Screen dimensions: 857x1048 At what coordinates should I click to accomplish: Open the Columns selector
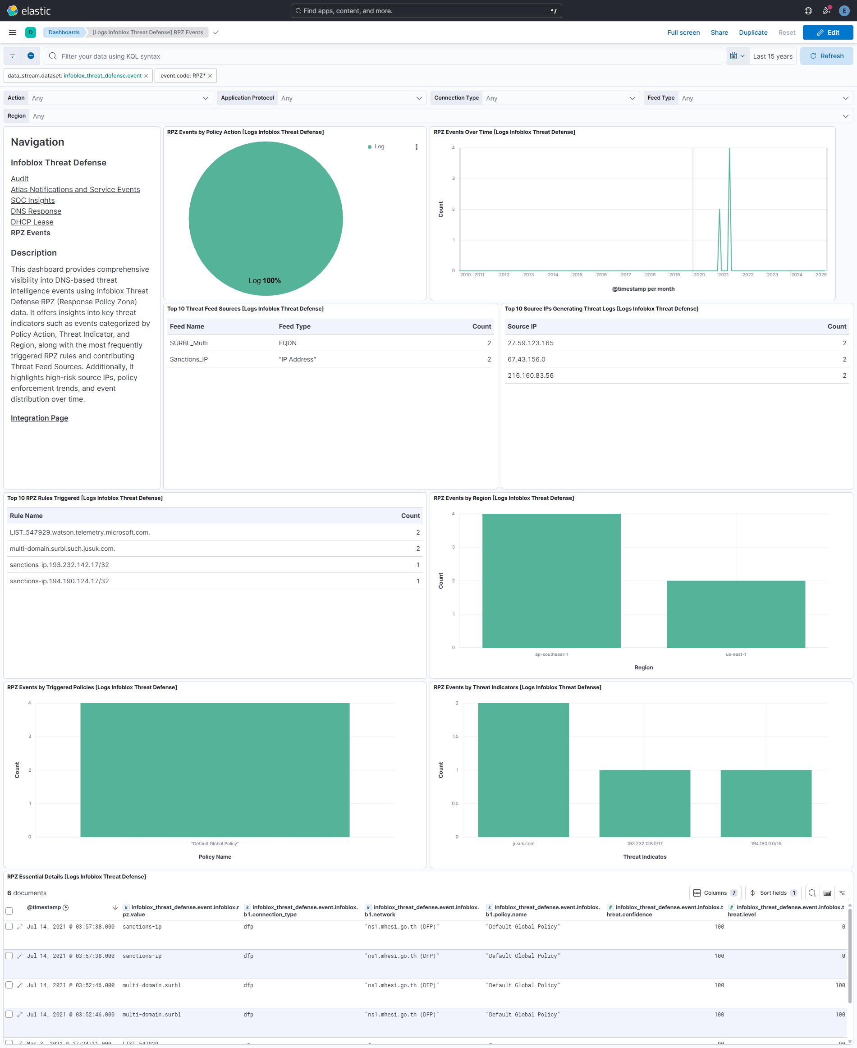[x=715, y=892]
